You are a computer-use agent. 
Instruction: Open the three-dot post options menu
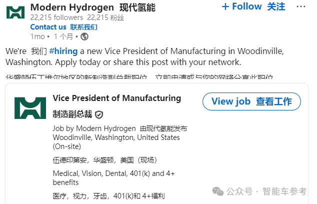pyautogui.click(x=301, y=7)
